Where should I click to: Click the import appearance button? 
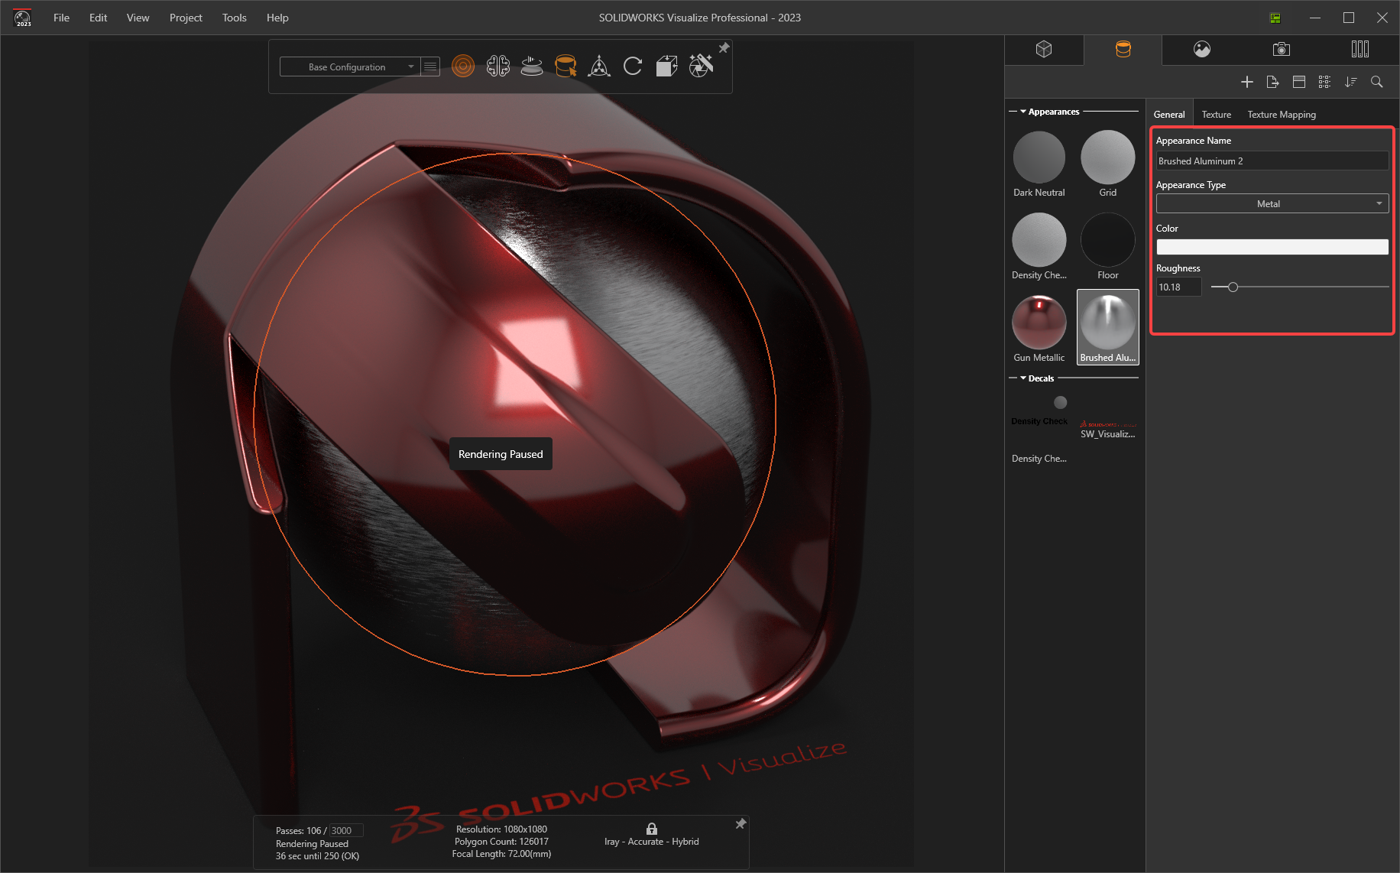(1272, 82)
